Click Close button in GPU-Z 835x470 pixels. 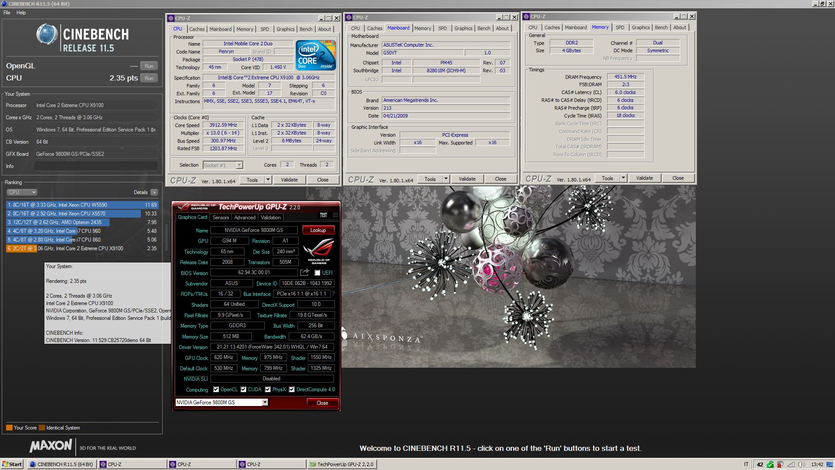[322, 403]
